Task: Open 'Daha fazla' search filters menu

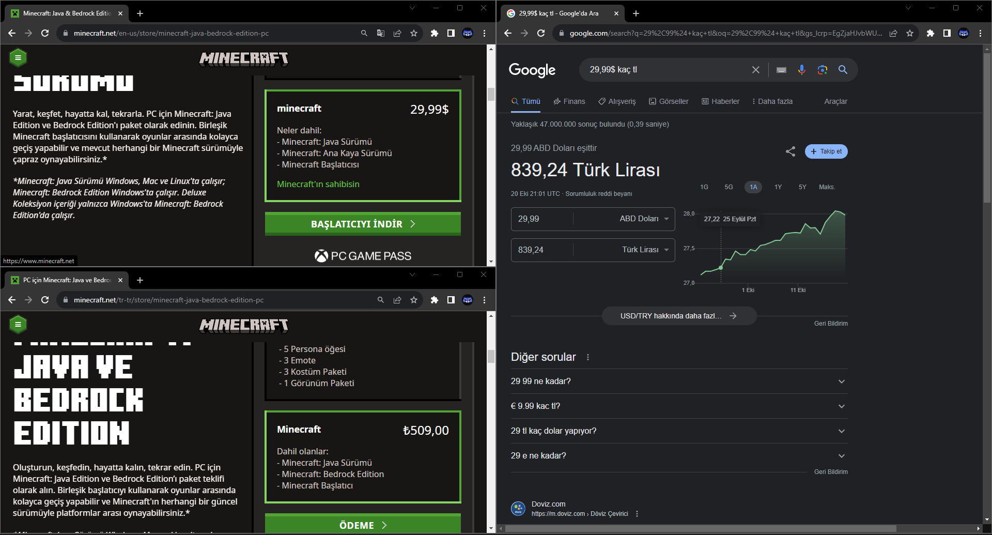Action: pyautogui.click(x=772, y=101)
